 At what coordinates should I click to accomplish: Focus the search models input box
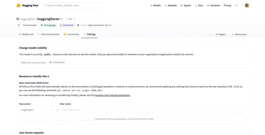[72, 5]
